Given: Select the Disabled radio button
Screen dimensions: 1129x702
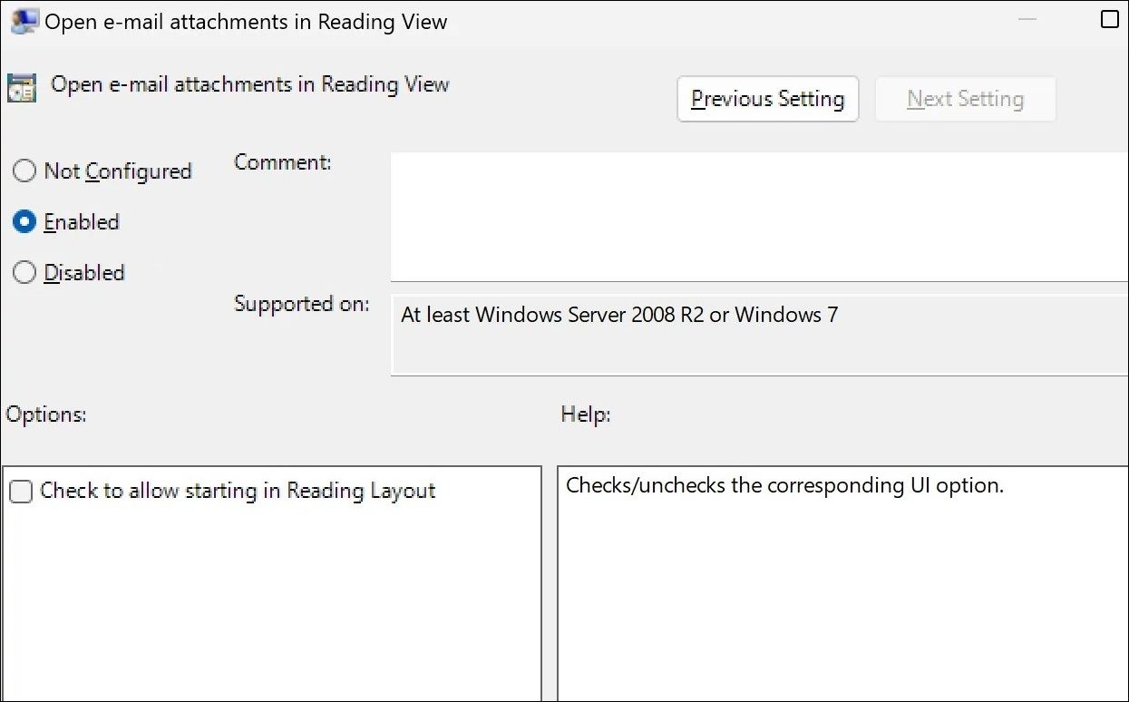Looking at the screenshot, I should [x=24, y=273].
